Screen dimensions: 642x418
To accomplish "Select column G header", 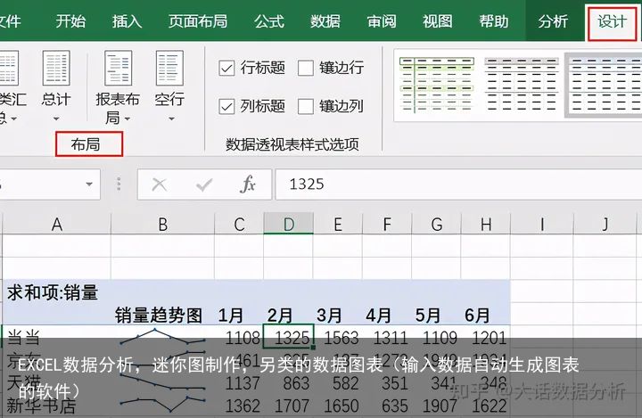I will [x=436, y=225].
